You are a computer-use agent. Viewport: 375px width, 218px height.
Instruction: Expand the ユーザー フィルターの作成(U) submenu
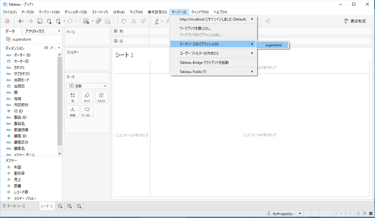coord(213,53)
